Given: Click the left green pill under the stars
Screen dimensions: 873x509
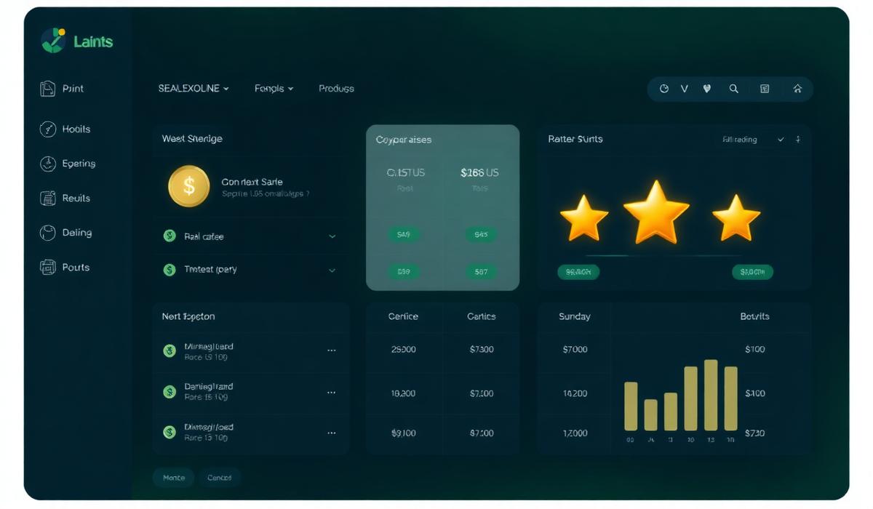Looking at the screenshot, I should click(578, 272).
